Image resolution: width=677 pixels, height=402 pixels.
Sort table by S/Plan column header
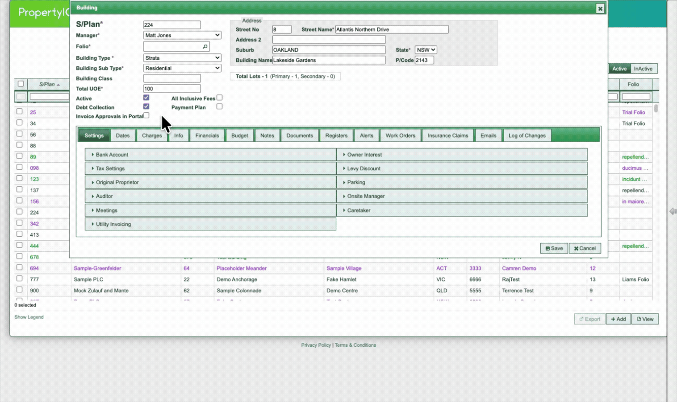[49, 84]
